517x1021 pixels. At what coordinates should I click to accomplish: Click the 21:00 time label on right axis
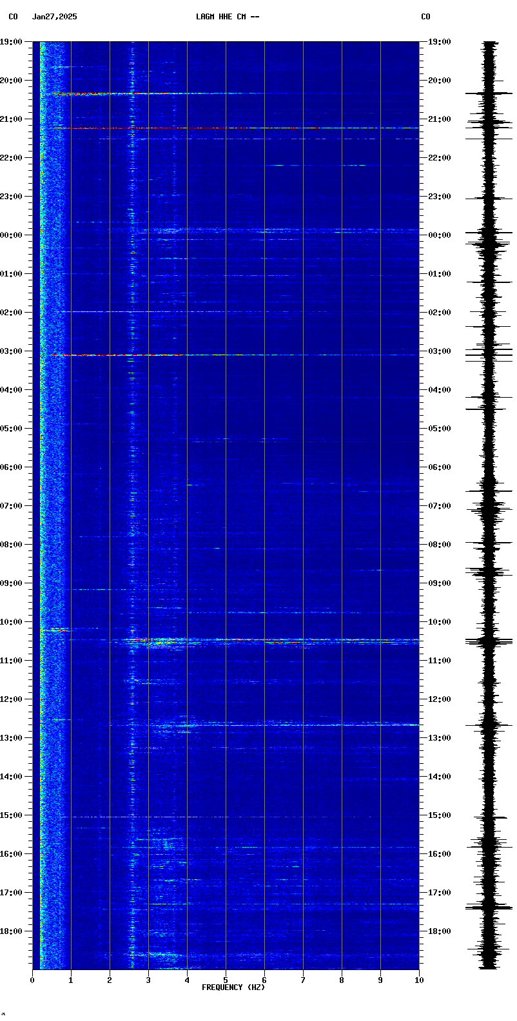tap(439, 119)
